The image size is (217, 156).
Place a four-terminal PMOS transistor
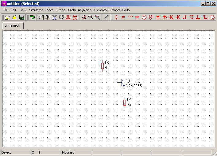point(192,17)
